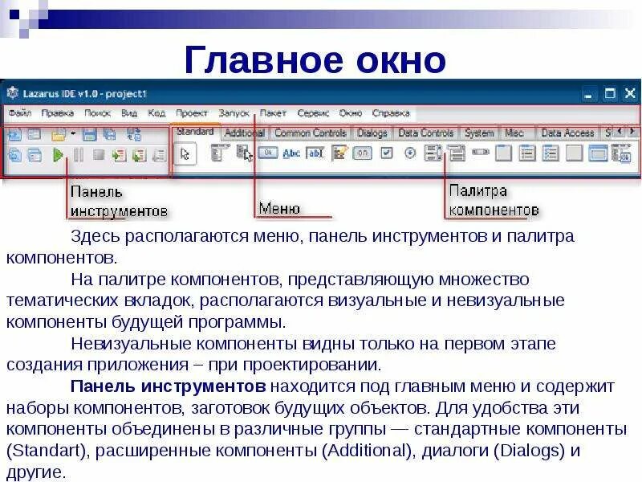Run the project with the green Run button
The image size is (642, 482).
[59, 154]
